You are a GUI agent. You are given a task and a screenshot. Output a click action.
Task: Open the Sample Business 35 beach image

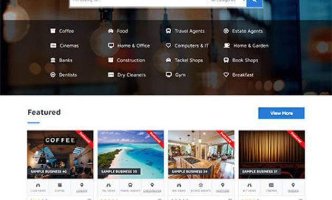131,154
